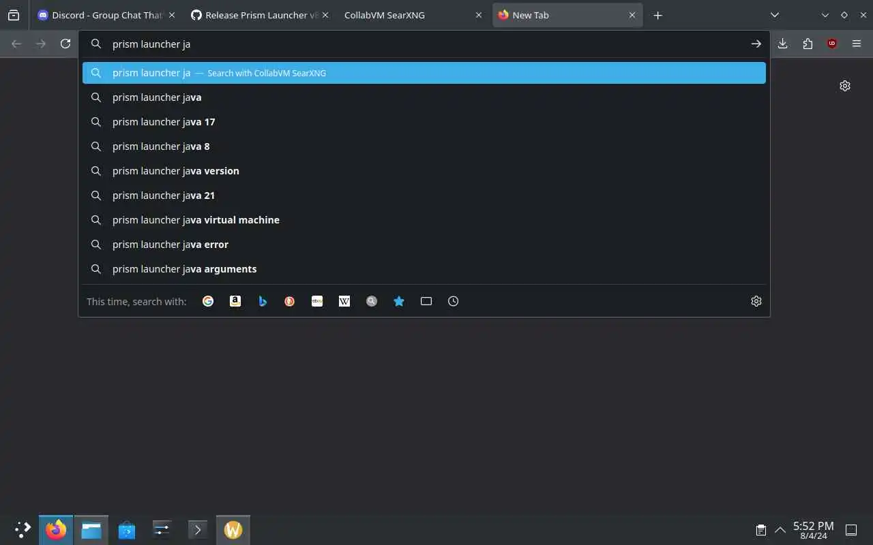
Task: List all tabs with the chevron
Action: pyautogui.click(x=775, y=15)
